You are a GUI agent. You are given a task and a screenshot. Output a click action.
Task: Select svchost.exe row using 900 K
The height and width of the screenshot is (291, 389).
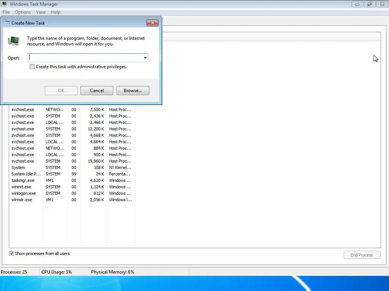(72, 155)
